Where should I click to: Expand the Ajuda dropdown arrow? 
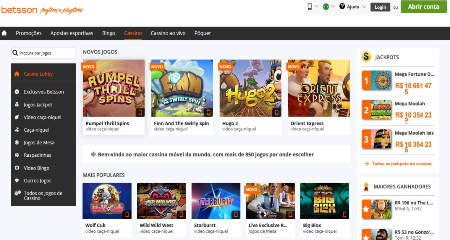click(364, 6)
